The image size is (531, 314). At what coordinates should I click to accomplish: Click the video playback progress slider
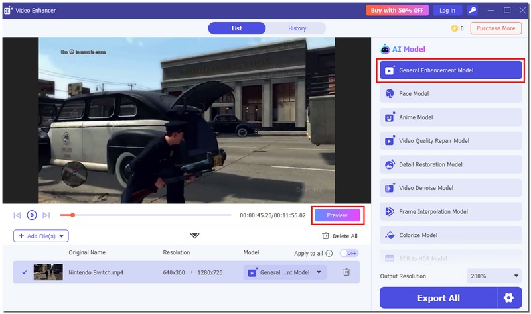click(x=145, y=215)
